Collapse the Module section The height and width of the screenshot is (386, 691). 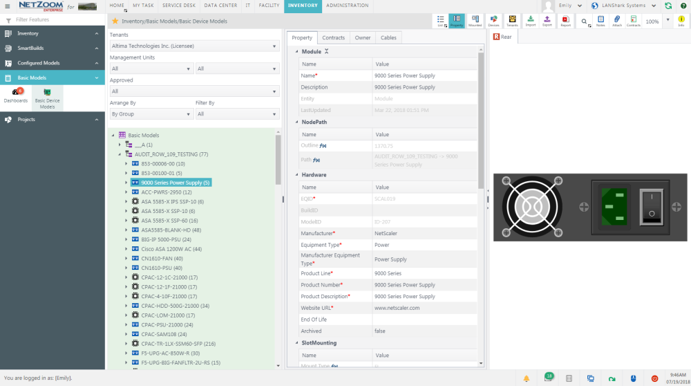(296, 52)
